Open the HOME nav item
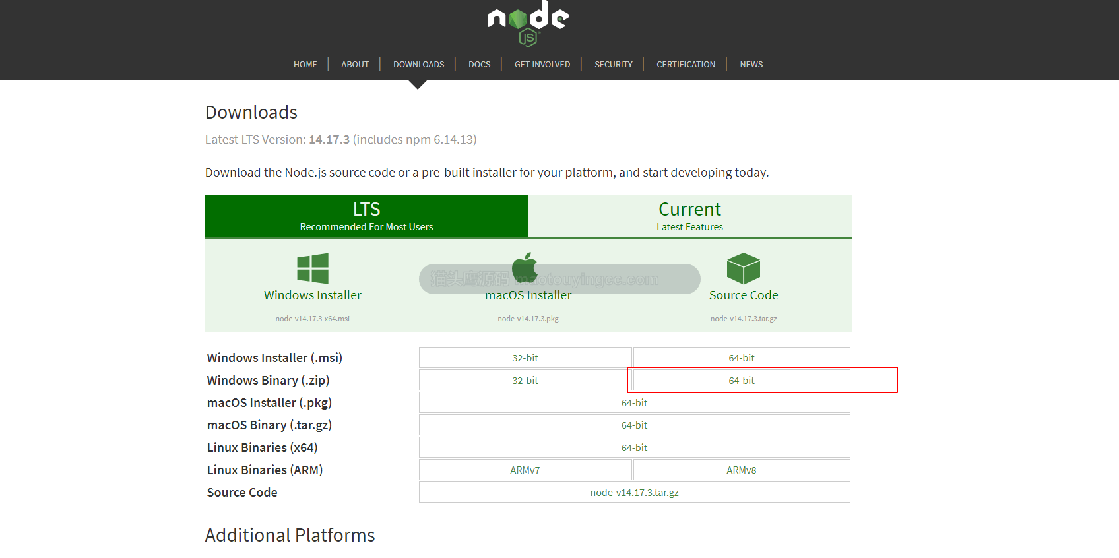 point(305,64)
